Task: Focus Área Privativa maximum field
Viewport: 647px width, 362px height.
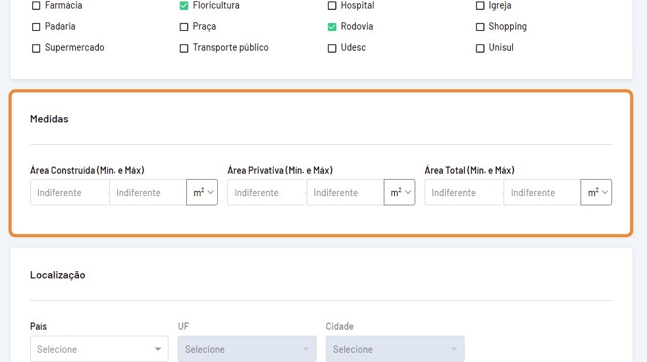Action: point(344,193)
